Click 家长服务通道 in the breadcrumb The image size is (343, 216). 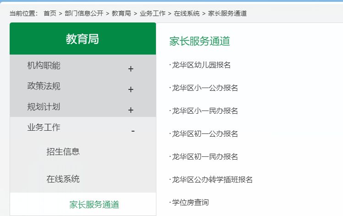pyautogui.click(x=227, y=13)
